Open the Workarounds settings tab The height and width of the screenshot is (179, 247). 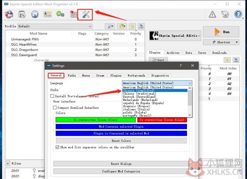pyautogui.click(x=136, y=75)
